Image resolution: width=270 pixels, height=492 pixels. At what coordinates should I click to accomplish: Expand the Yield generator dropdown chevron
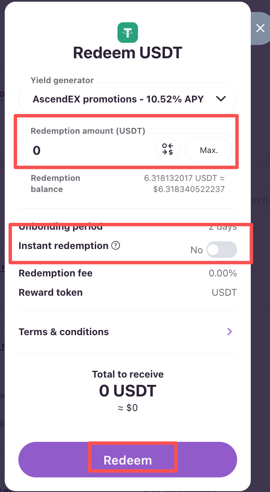[221, 99]
